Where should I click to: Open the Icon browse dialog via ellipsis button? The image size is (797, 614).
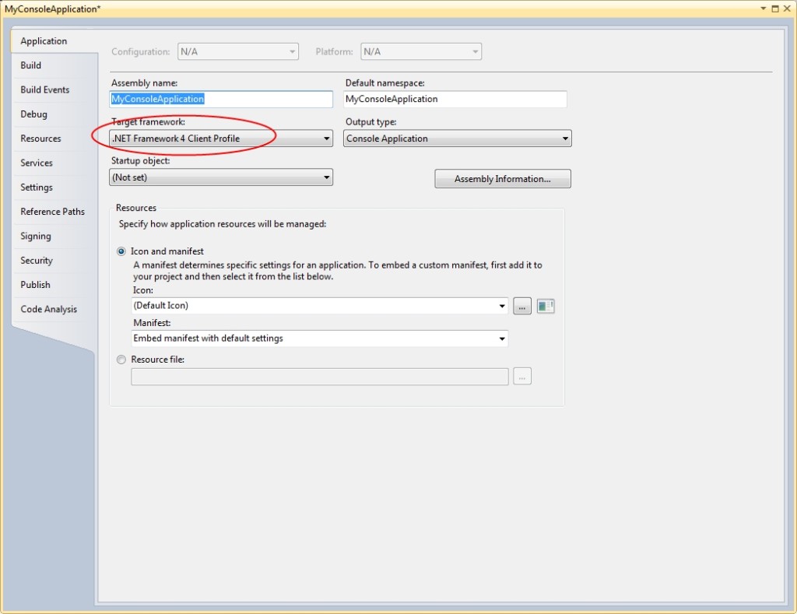(521, 306)
